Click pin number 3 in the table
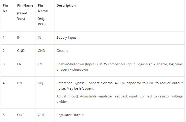Viewport: 186px width, 122px height. click(4, 64)
